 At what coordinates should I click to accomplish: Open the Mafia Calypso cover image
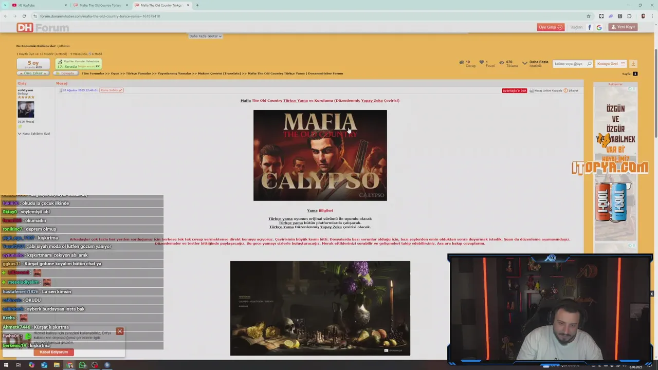click(320, 155)
